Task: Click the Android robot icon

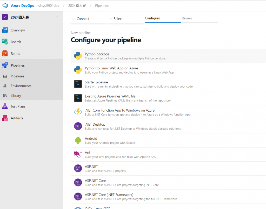Action: pyautogui.click(x=78, y=140)
